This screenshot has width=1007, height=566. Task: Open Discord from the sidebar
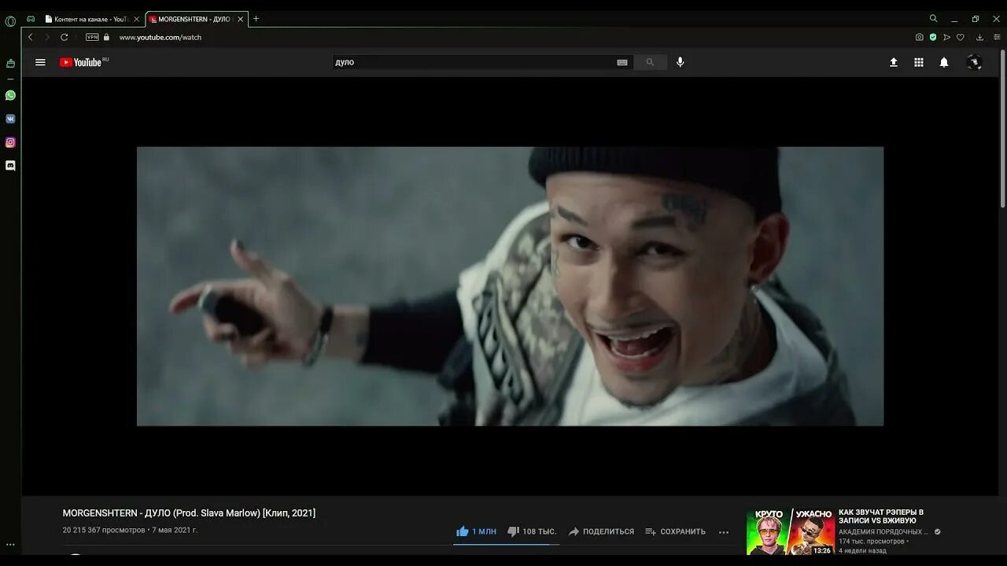tap(10, 166)
